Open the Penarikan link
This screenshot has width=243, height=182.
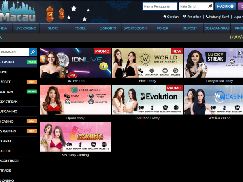coord(192,17)
